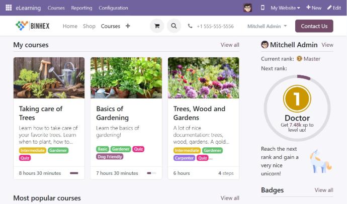The image size is (347, 204).
Task: Click the user avatar in top bar
Action: pyautogui.click(x=247, y=8)
